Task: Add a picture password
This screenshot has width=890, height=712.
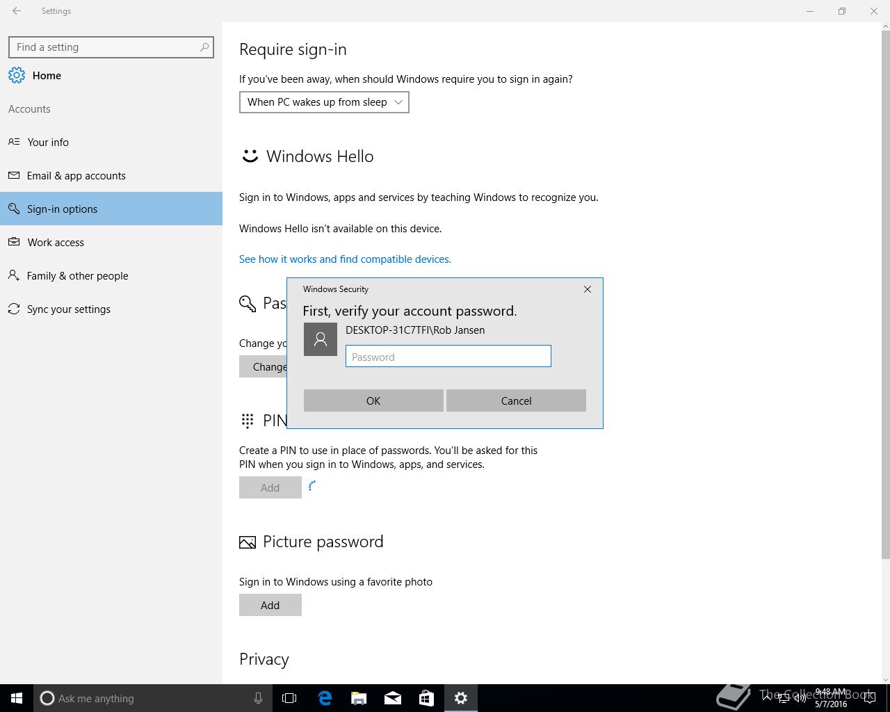Action: coord(270,605)
